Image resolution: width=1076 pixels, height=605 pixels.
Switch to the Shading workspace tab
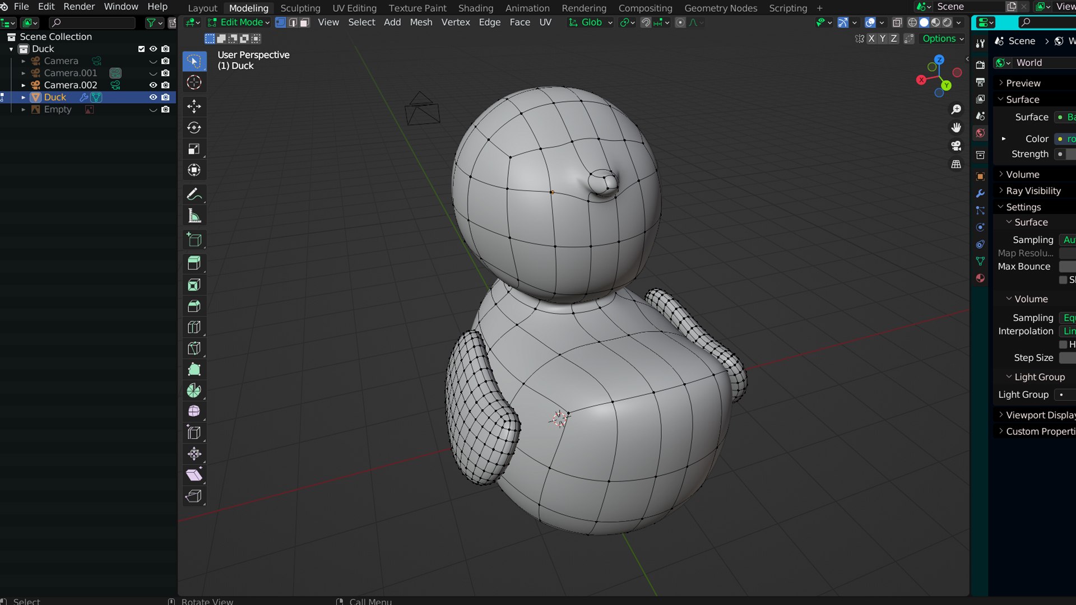click(475, 8)
